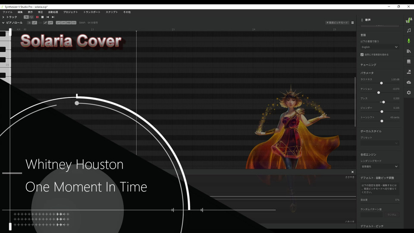Viewport: 414px width, 233px height.
Task: Click the 歌声 panel header
Action: coord(368,20)
